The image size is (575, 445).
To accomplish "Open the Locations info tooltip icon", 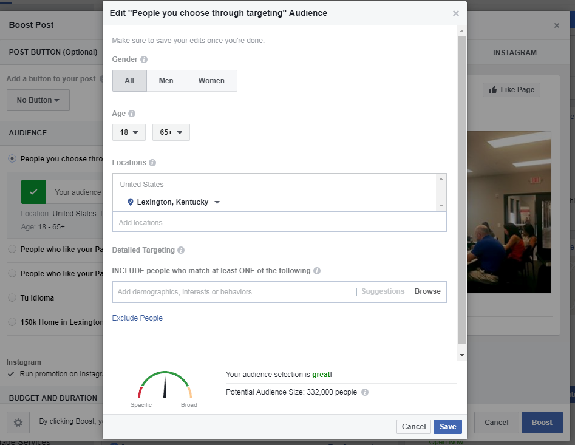I will pyautogui.click(x=152, y=163).
